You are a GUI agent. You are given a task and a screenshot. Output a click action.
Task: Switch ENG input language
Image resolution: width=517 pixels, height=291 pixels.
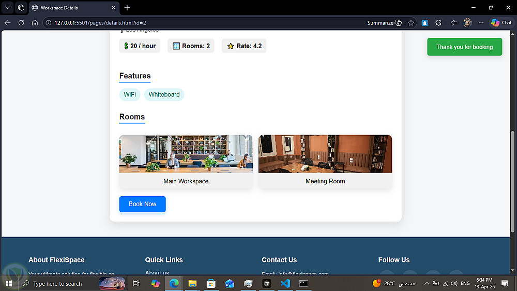(465, 283)
